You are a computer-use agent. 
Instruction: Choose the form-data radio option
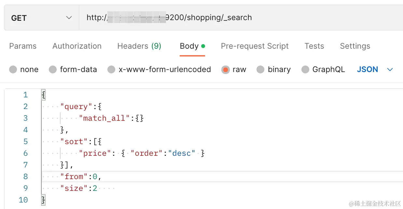coord(53,69)
